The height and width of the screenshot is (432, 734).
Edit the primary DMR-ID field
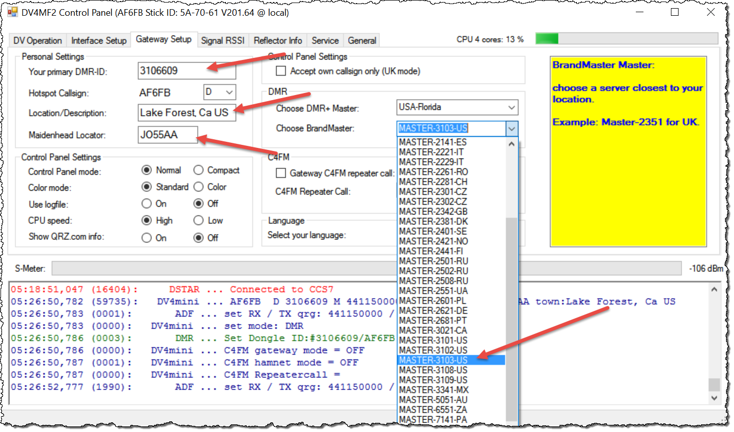(187, 71)
